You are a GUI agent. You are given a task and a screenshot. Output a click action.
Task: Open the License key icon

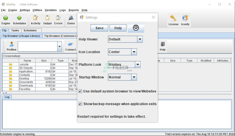tap(173, 18)
